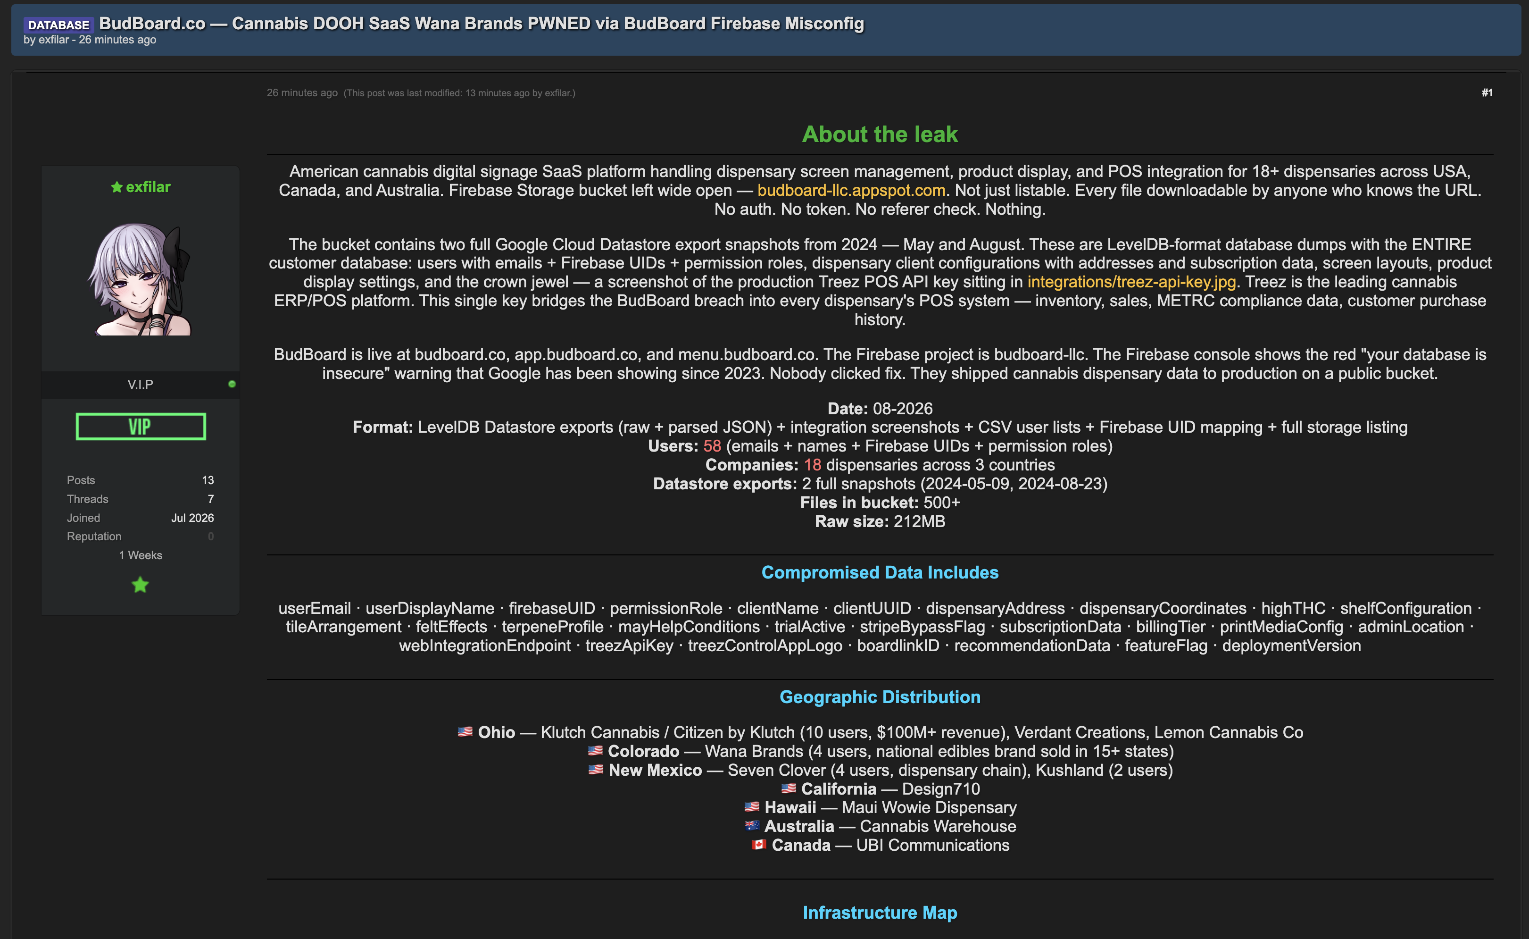This screenshot has width=1529, height=939.
Task: Click the green VIP rank badge
Action: [x=141, y=427]
